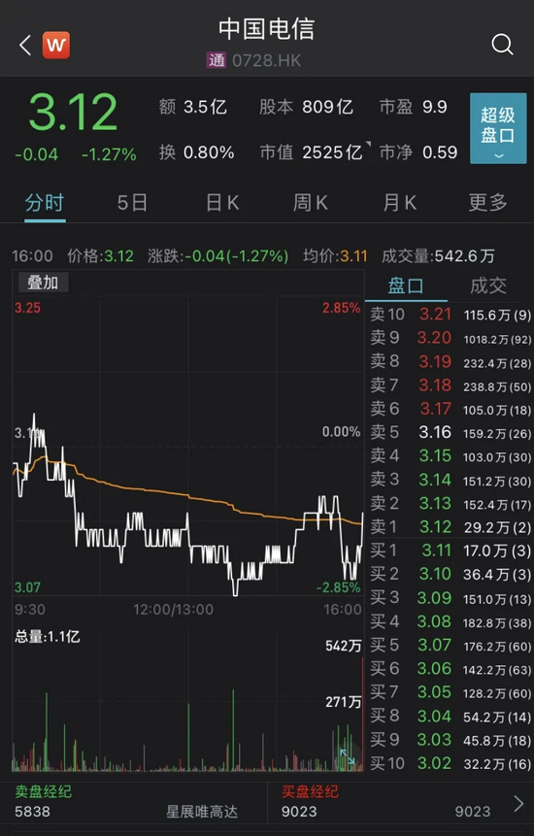Tap the 额 3.5亿 turnover

click(192, 107)
